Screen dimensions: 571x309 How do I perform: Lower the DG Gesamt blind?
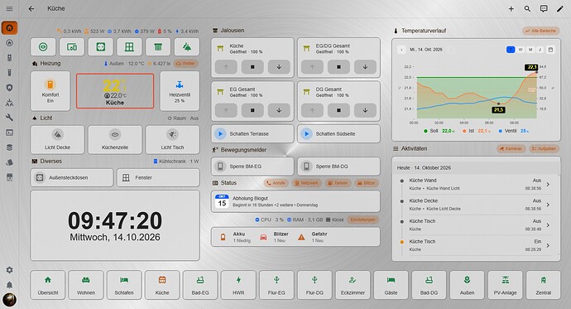tap(365, 110)
